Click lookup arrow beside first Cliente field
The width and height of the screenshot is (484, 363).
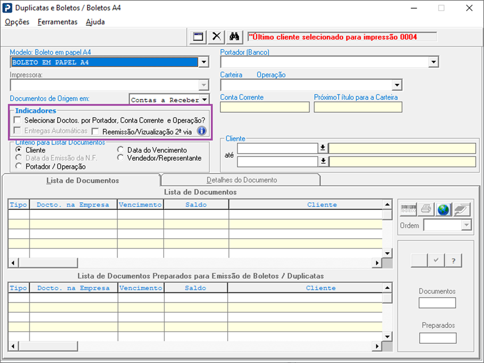point(323,148)
